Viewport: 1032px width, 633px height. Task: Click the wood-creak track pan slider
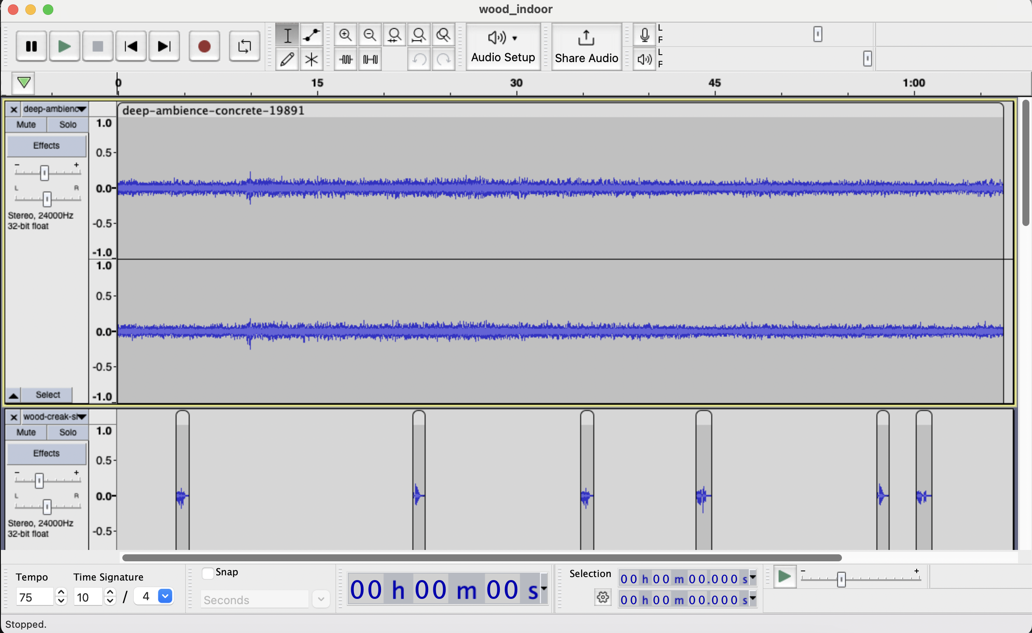pyautogui.click(x=47, y=507)
